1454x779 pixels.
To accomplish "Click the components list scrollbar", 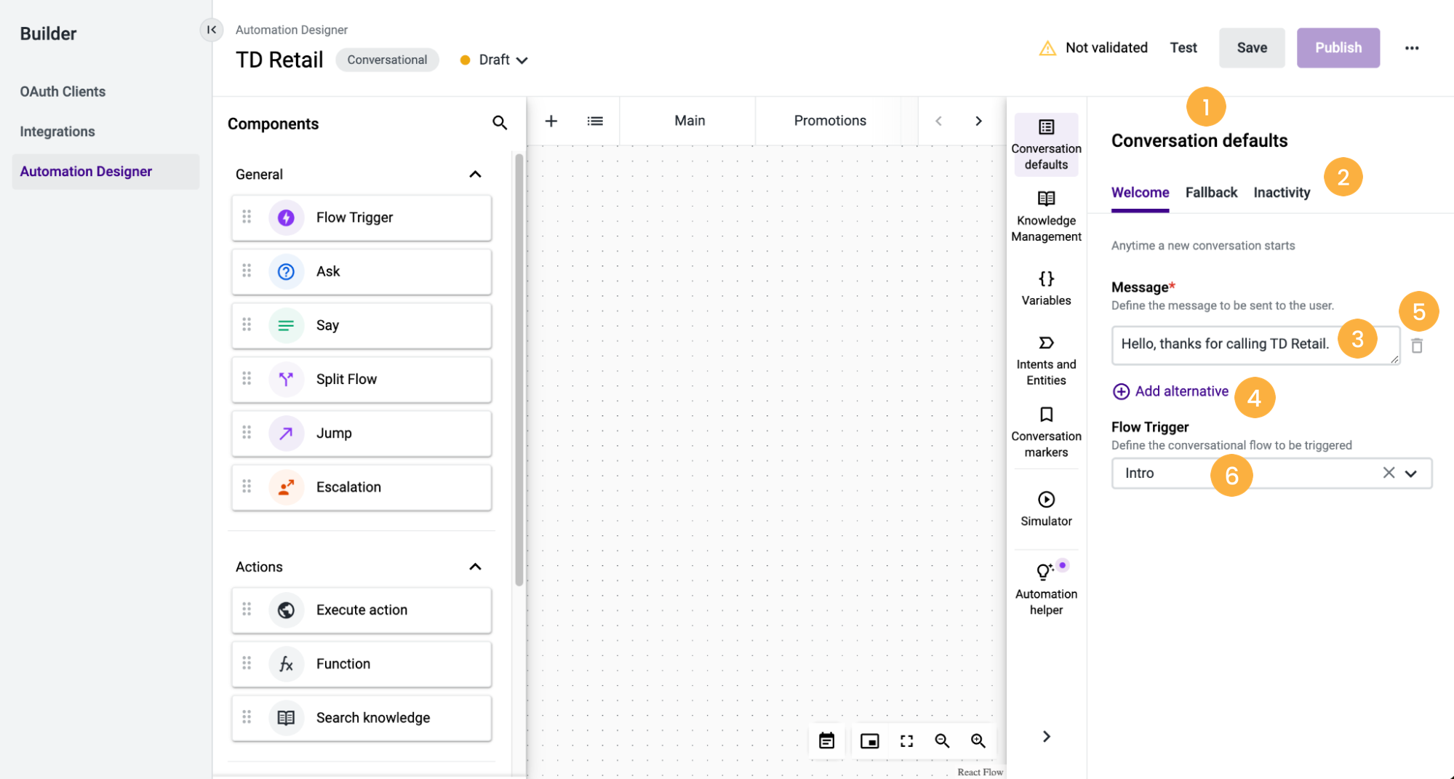I will (x=519, y=369).
